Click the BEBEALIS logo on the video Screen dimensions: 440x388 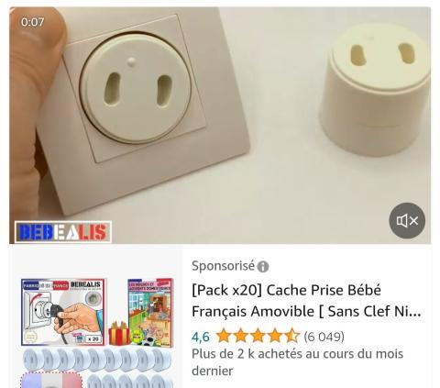[63, 232]
